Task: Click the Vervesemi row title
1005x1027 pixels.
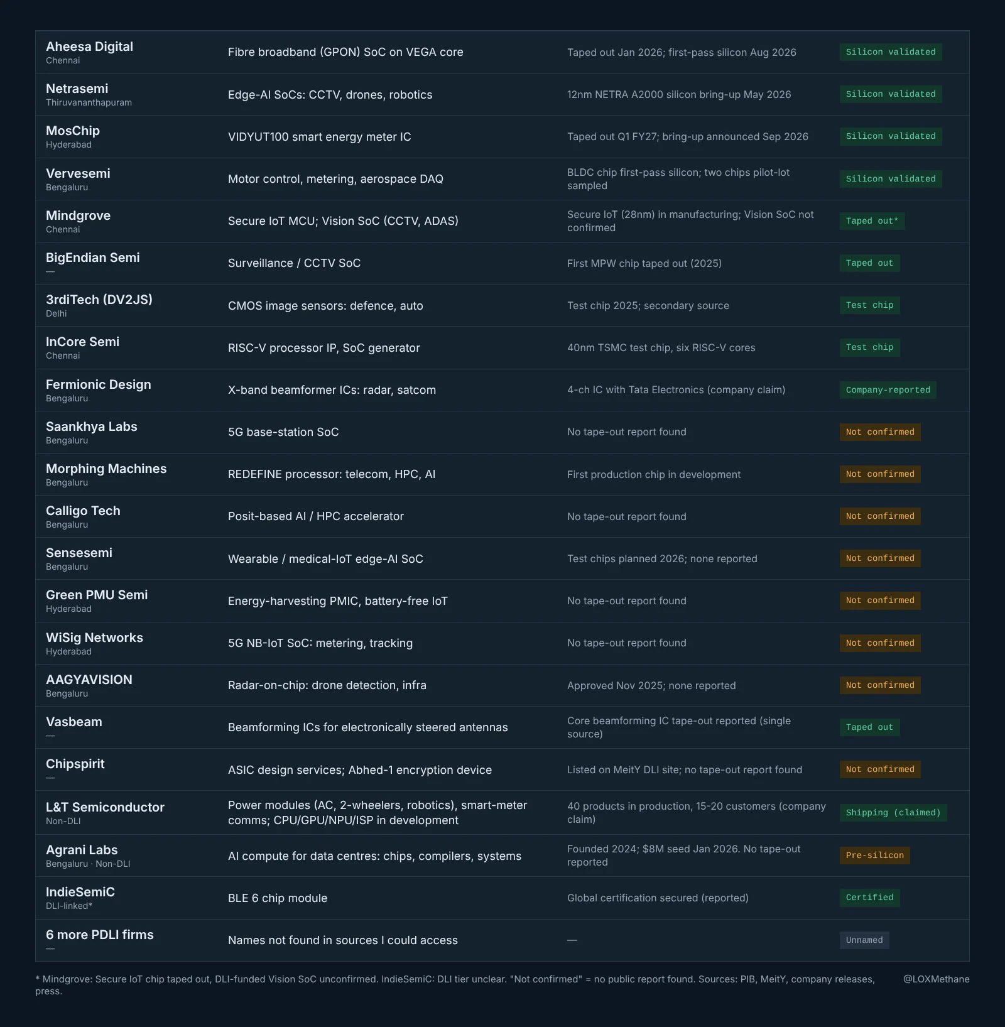Action: click(x=78, y=173)
